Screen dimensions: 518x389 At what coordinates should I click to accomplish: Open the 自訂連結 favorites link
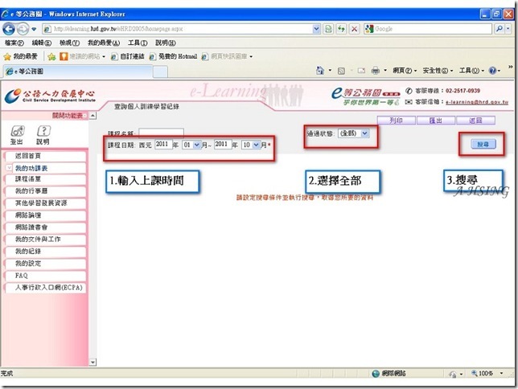[x=128, y=57]
